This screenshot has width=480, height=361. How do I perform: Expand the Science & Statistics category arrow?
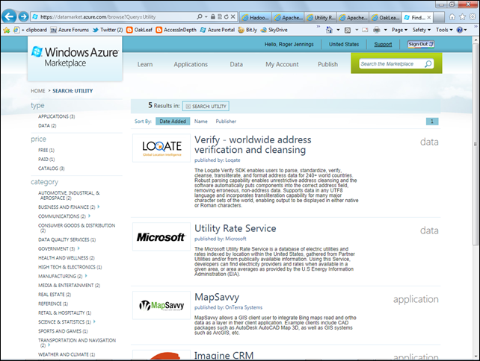95,321
